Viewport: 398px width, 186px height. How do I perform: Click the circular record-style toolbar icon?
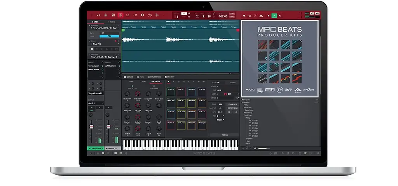click(x=143, y=15)
